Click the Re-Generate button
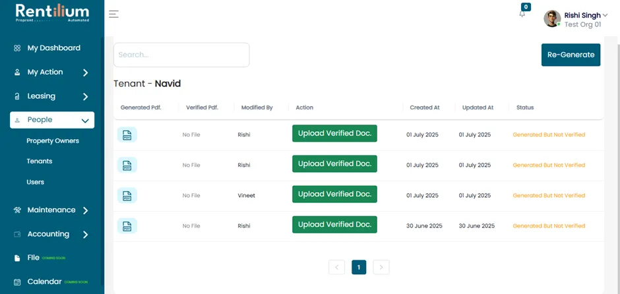 click(571, 55)
